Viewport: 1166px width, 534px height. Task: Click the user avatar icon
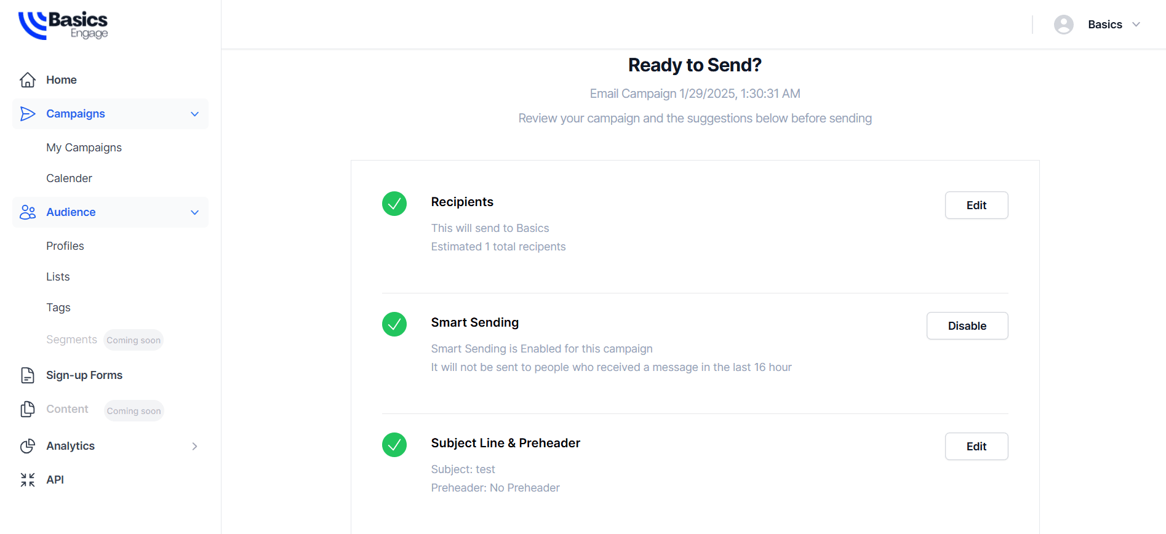click(x=1063, y=25)
